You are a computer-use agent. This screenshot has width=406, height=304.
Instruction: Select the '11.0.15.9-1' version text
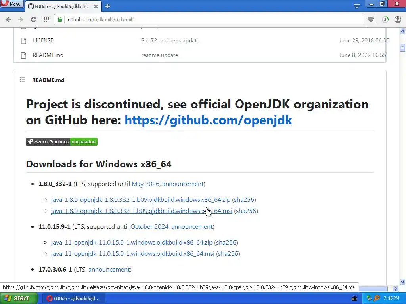pyautogui.click(x=54, y=227)
